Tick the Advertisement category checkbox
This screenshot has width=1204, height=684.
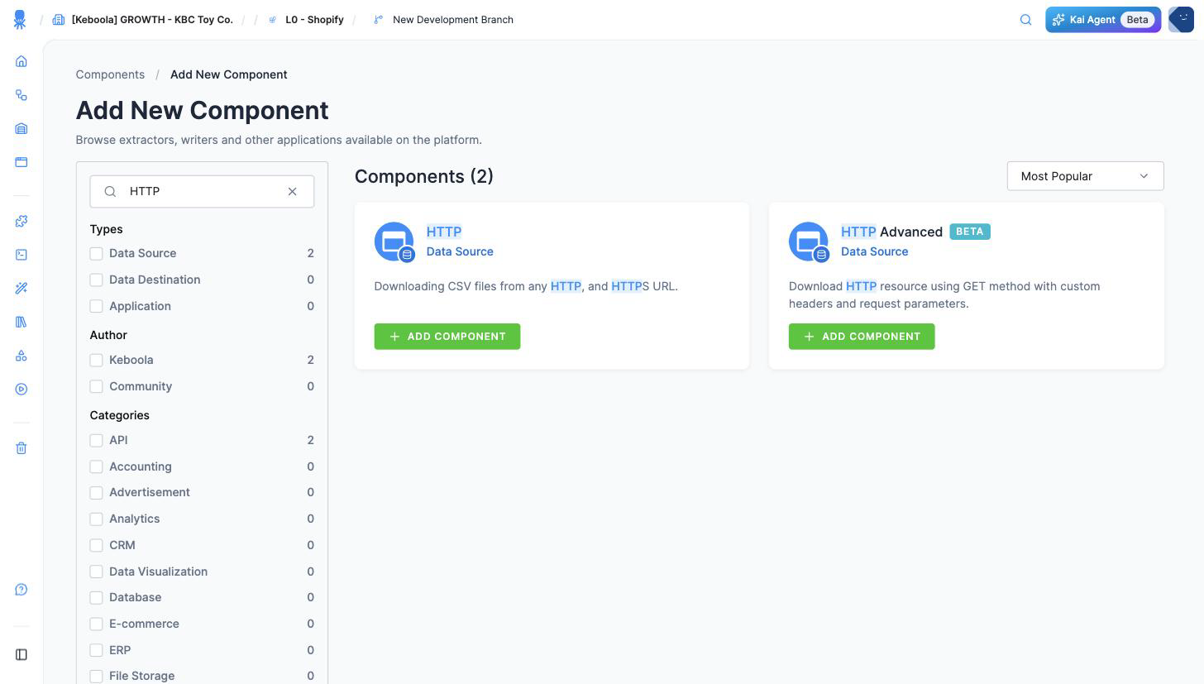pyautogui.click(x=97, y=493)
